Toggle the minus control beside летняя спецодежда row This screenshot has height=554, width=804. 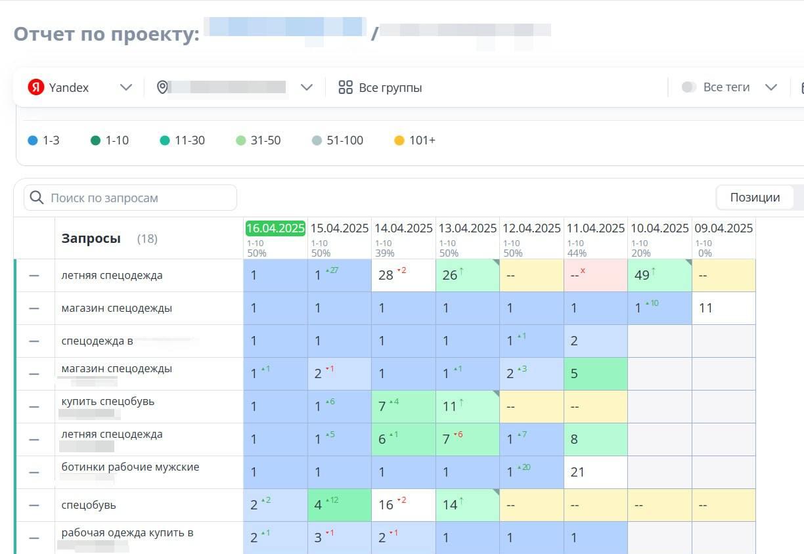click(35, 275)
